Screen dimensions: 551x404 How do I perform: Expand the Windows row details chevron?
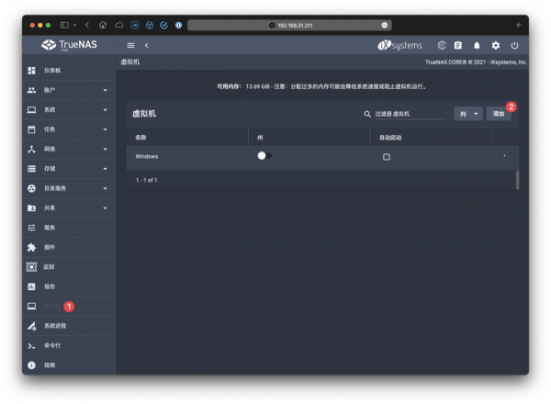coord(504,155)
